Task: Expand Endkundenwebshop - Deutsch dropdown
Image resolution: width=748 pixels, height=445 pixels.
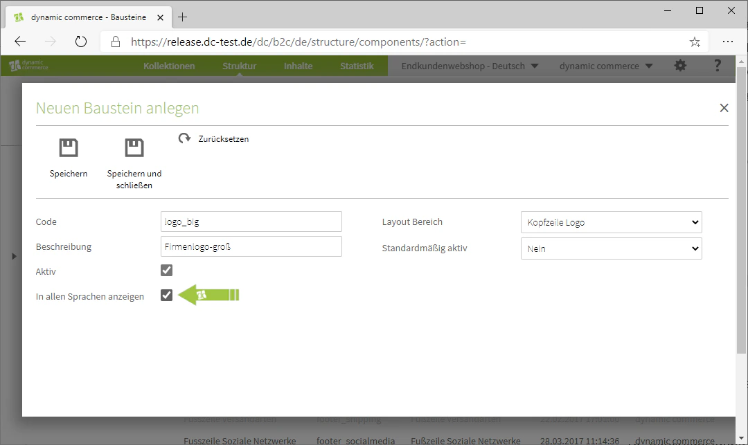Action: point(470,66)
